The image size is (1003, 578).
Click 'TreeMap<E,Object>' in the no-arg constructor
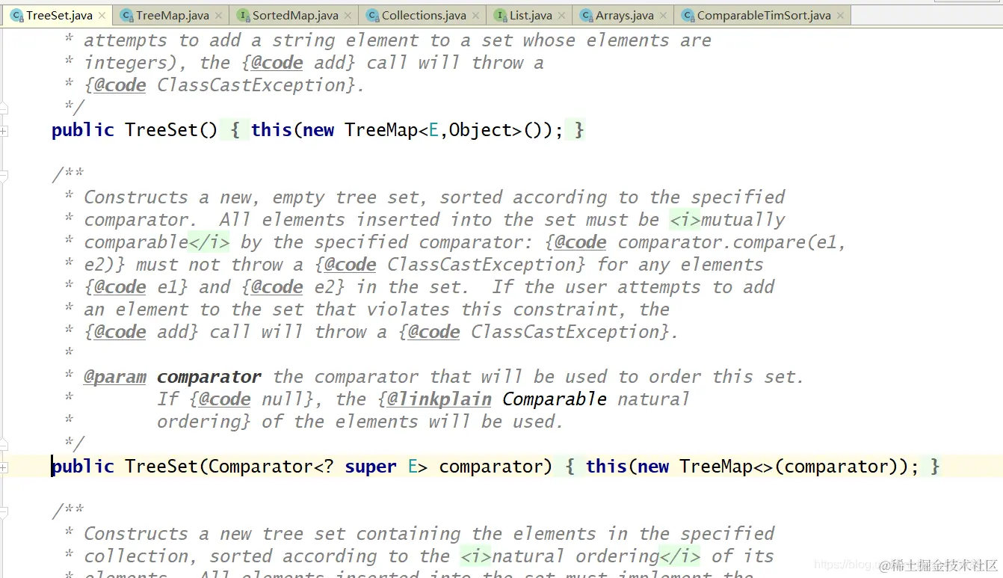coord(433,130)
